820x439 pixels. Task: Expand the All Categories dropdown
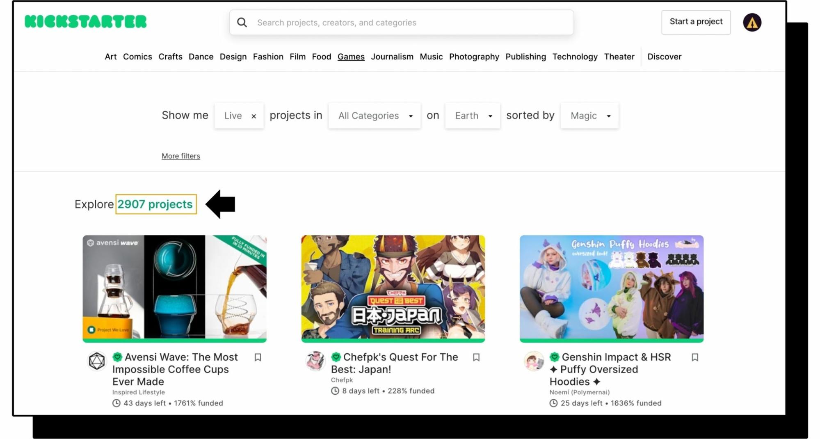click(375, 116)
